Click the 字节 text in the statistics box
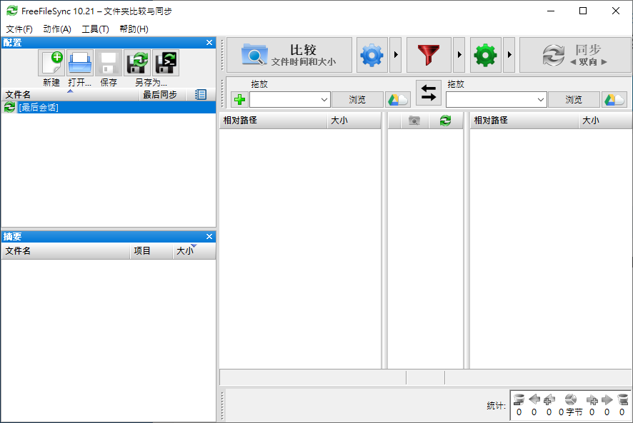Screen dimensions: 633x423 (574, 412)
